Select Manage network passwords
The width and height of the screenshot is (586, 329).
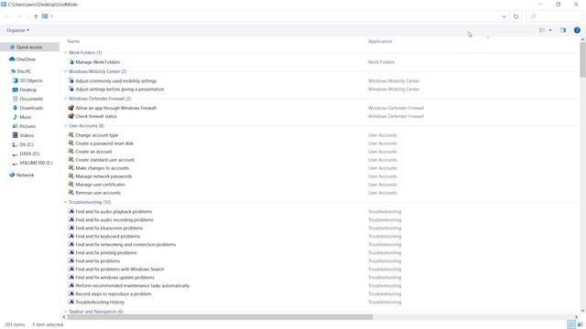tap(103, 176)
